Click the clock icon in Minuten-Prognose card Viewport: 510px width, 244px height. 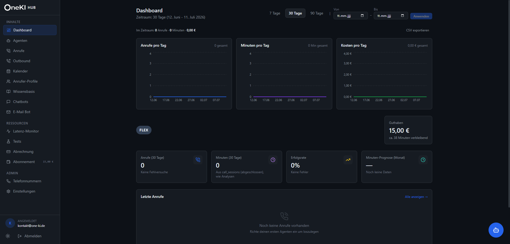point(423,160)
